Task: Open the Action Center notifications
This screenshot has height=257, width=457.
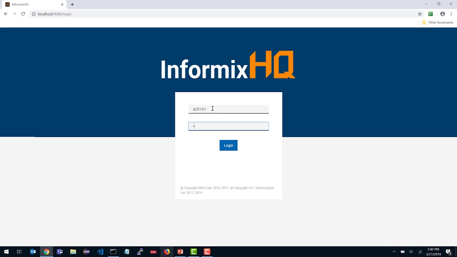Action: [x=449, y=252]
